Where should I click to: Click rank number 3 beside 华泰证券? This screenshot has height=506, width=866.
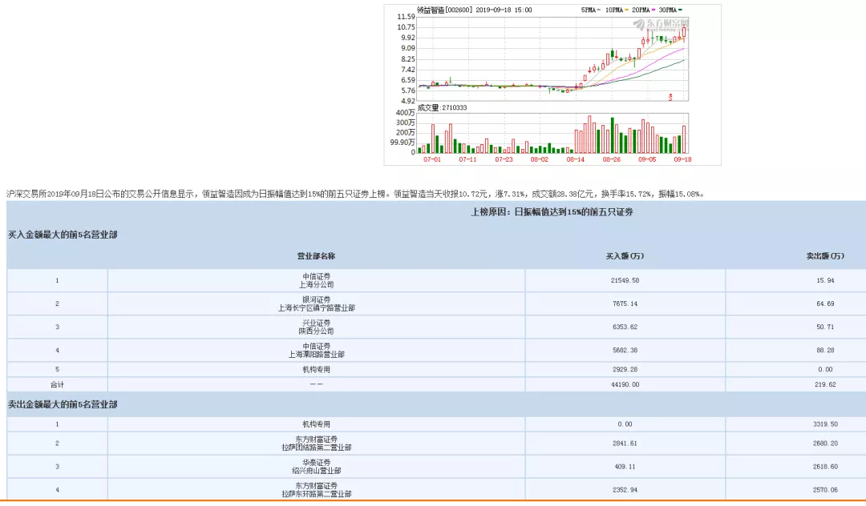[x=57, y=467]
